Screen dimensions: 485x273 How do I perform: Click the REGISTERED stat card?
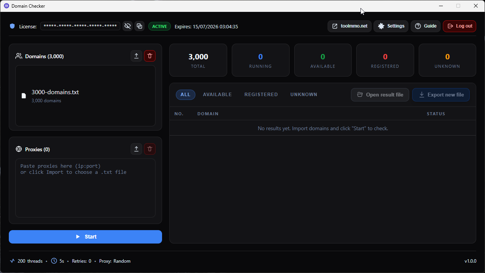(385, 60)
